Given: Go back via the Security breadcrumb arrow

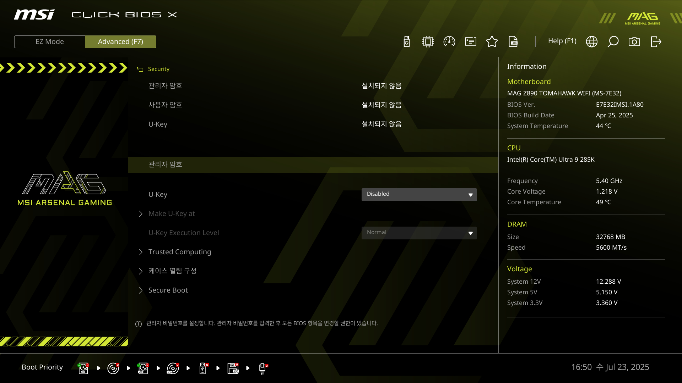Looking at the screenshot, I should [x=140, y=69].
